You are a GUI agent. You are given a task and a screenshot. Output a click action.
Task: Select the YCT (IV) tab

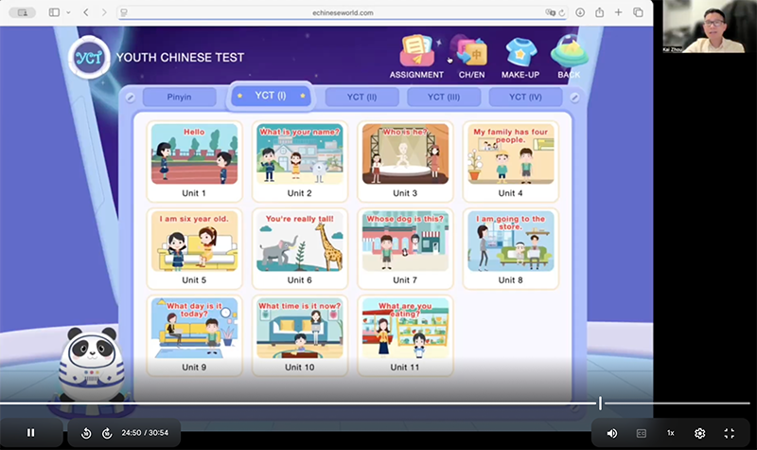click(x=525, y=97)
